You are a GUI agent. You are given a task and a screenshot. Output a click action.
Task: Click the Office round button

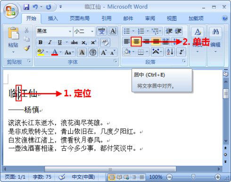[11, 11]
